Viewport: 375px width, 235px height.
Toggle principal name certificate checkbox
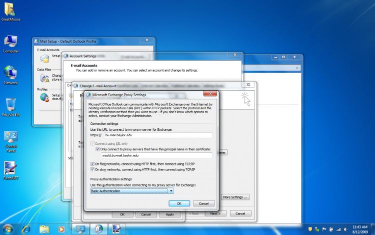97,149
